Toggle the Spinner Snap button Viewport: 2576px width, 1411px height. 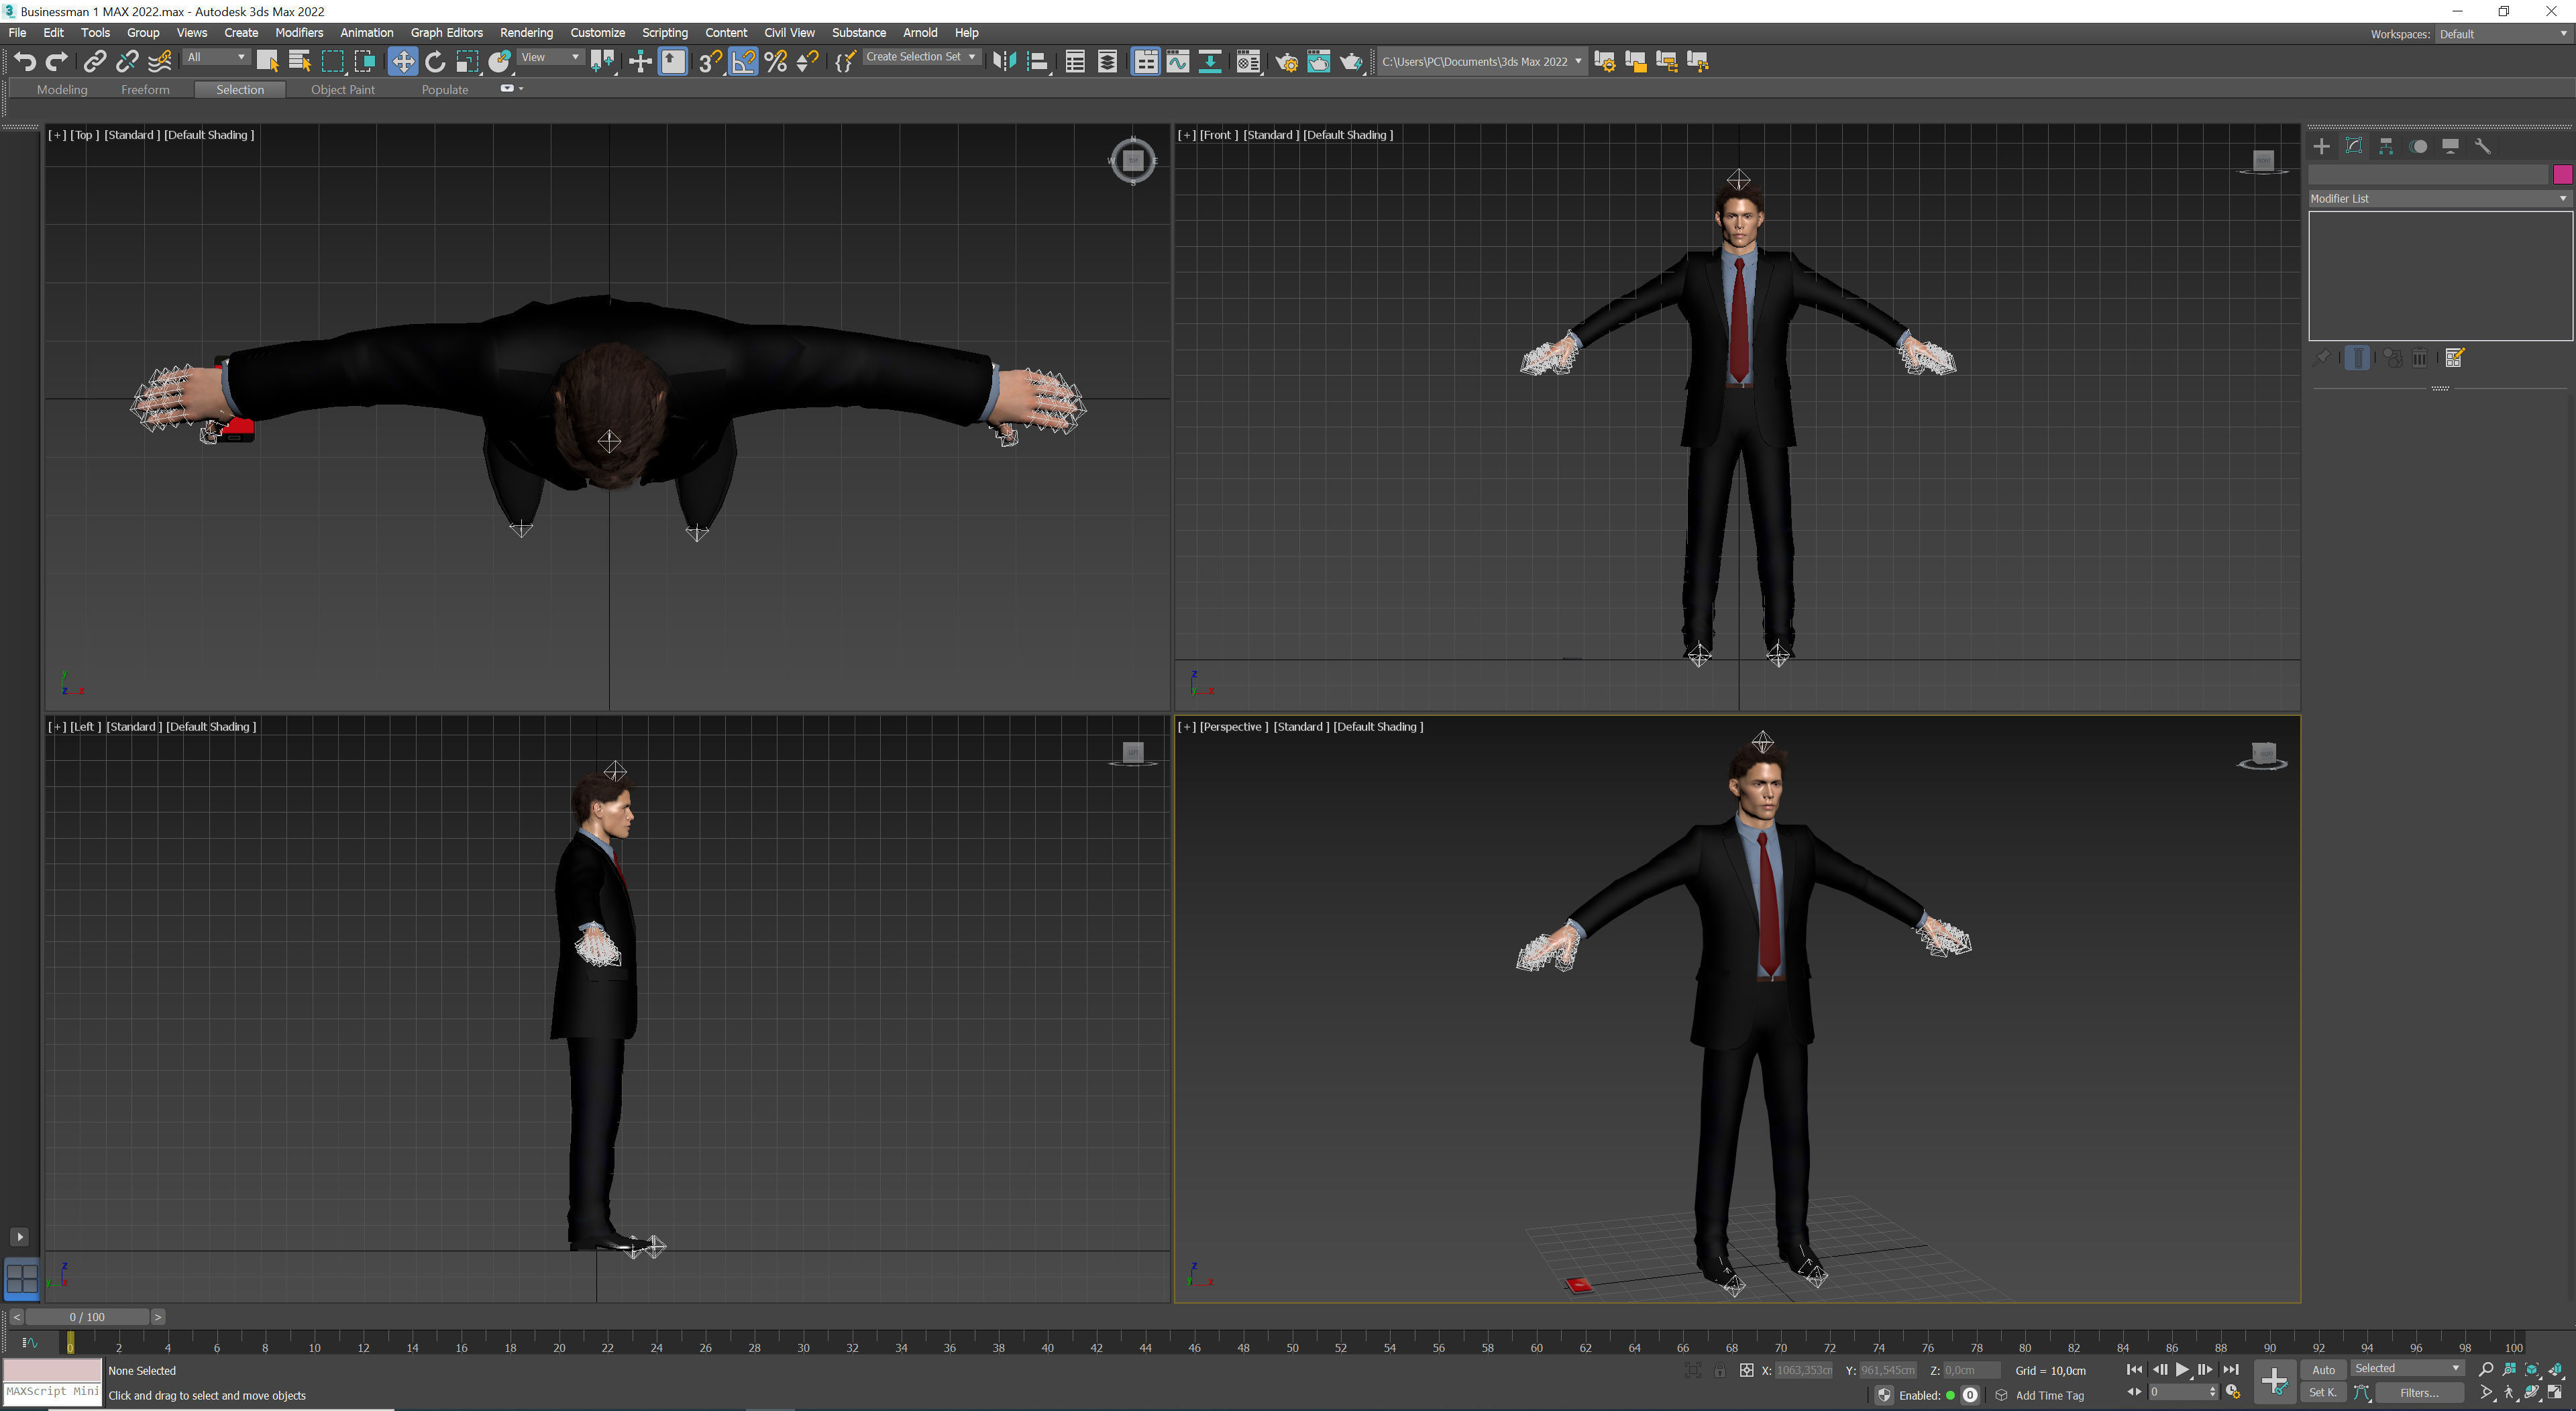point(808,62)
